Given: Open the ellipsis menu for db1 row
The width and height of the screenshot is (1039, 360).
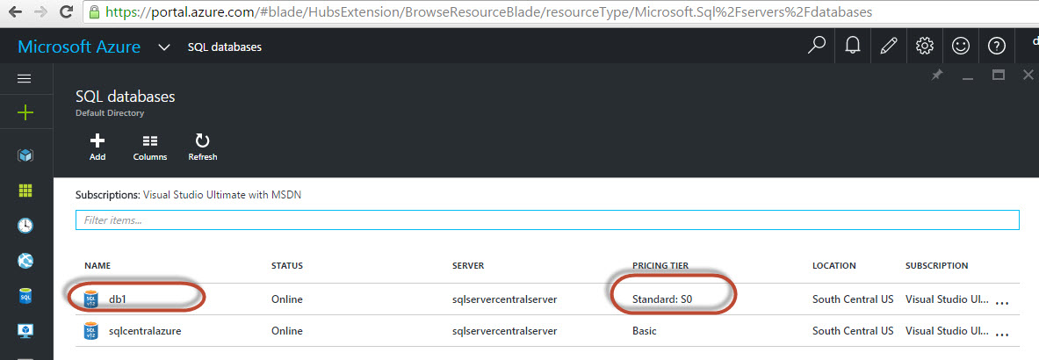Looking at the screenshot, I should pos(1001,300).
